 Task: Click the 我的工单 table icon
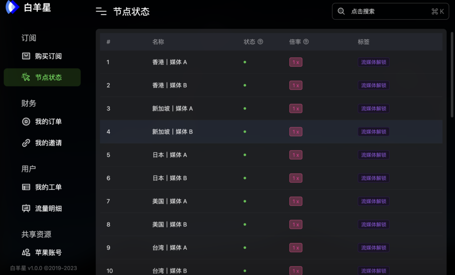[26, 187]
